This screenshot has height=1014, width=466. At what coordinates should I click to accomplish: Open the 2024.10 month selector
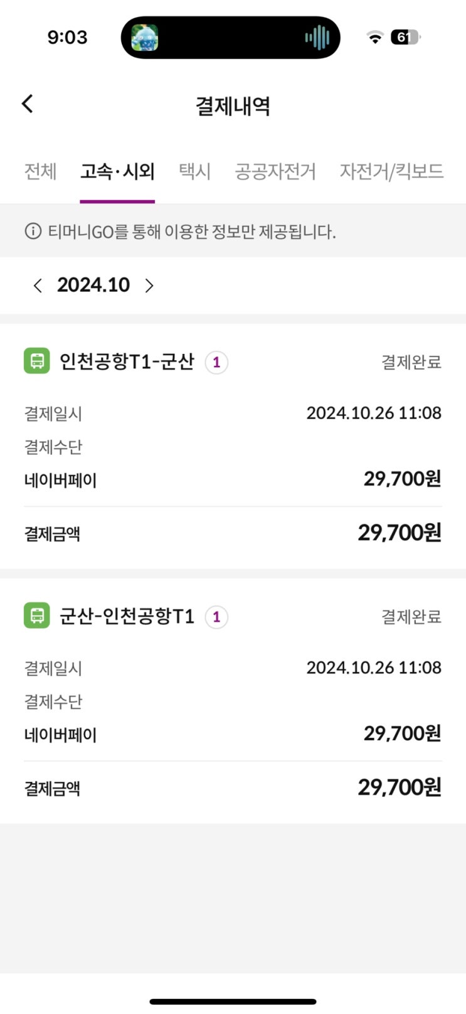pyautogui.click(x=93, y=285)
